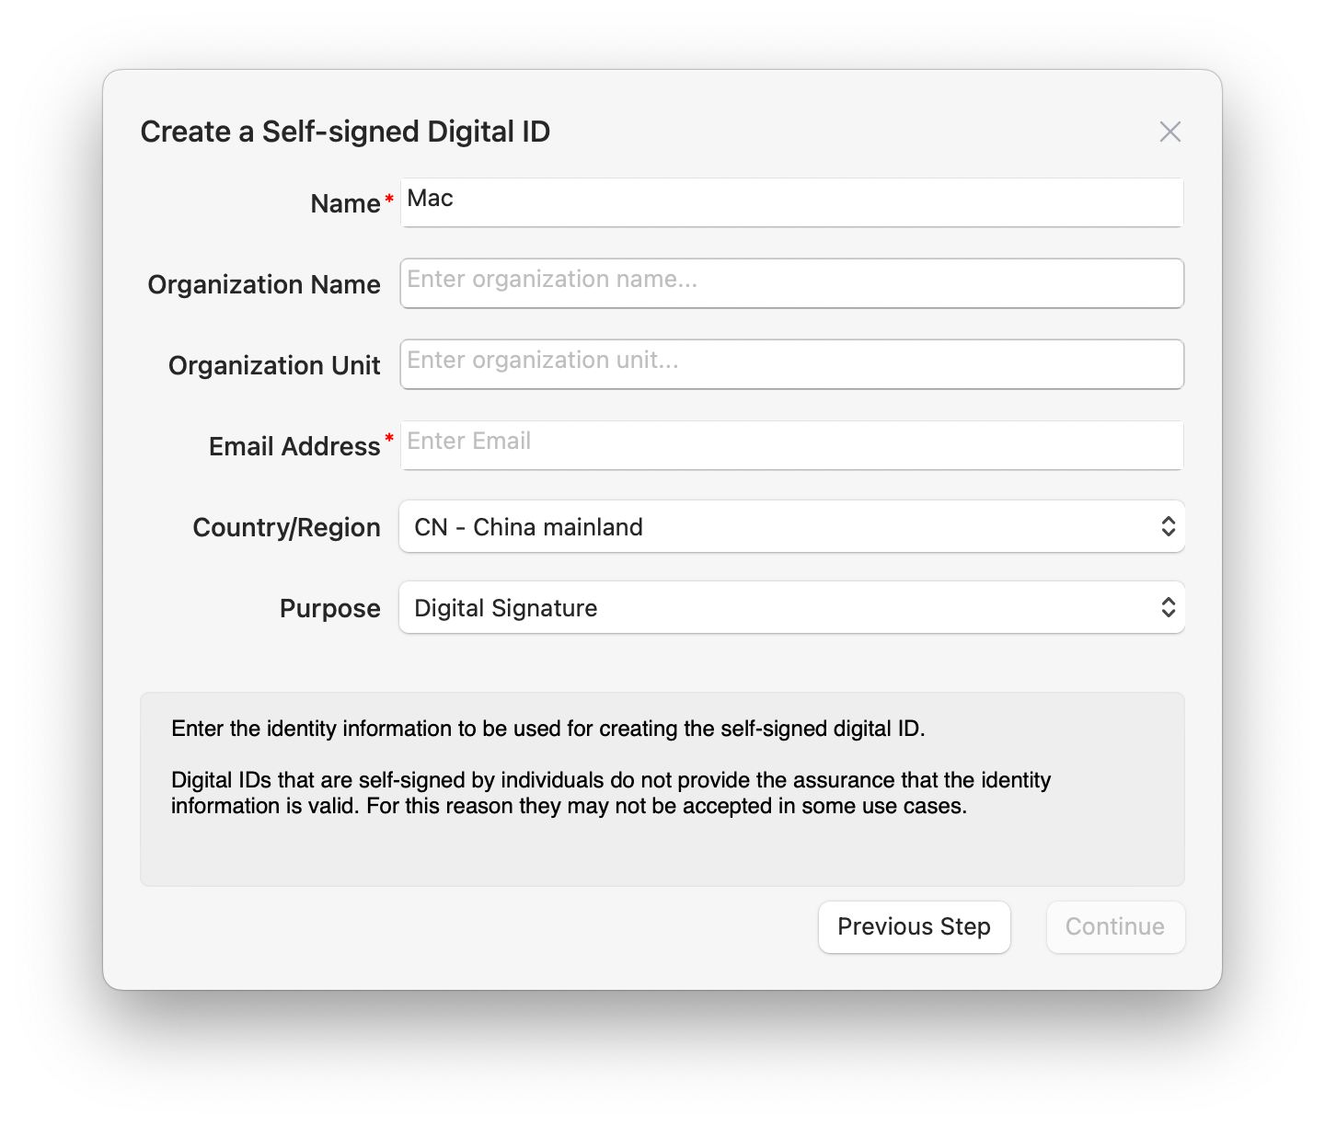Close the Create a Self-signed Digital ID dialog

[1169, 132]
